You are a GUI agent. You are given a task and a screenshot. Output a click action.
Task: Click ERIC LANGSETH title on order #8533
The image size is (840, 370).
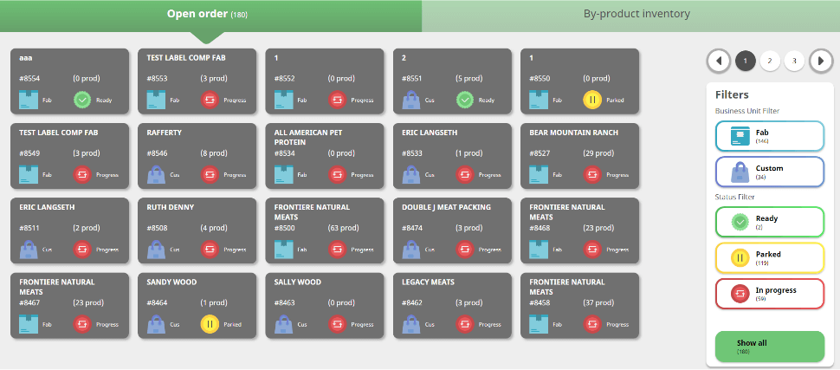(430, 133)
